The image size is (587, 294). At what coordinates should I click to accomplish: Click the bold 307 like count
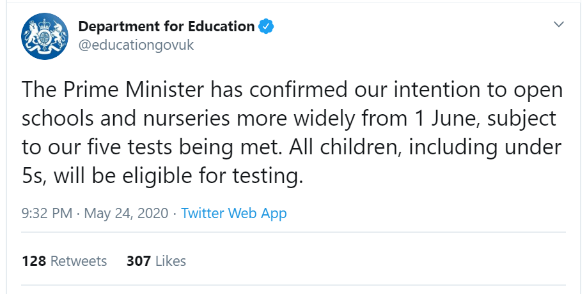click(x=139, y=261)
